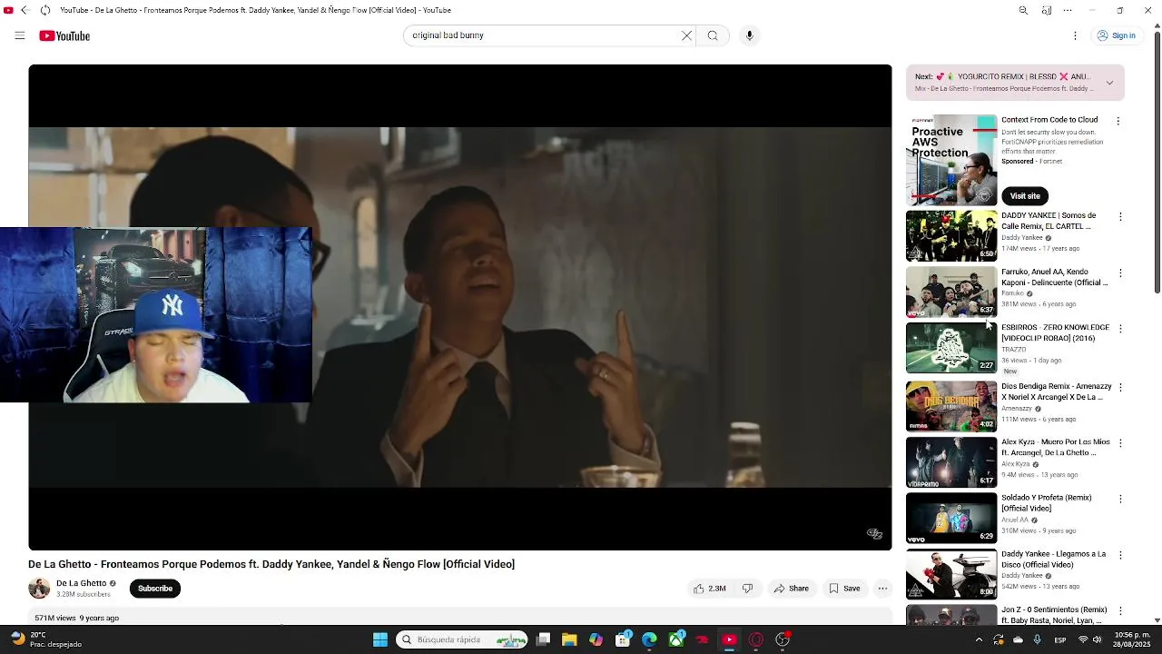The width and height of the screenshot is (1162, 654).
Task: Open 'Alex Kyza - Muero Por Los Mios' title
Action: point(1056,447)
